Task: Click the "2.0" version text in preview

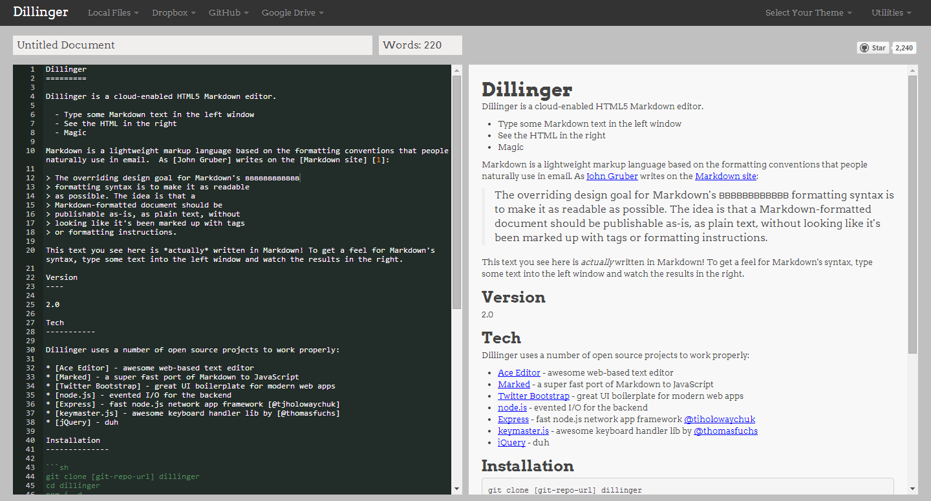Action: pyautogui.click(x=487, y=315)
